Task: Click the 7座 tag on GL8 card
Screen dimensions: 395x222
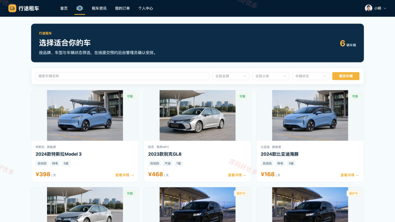Action: [x=179, y=163]
